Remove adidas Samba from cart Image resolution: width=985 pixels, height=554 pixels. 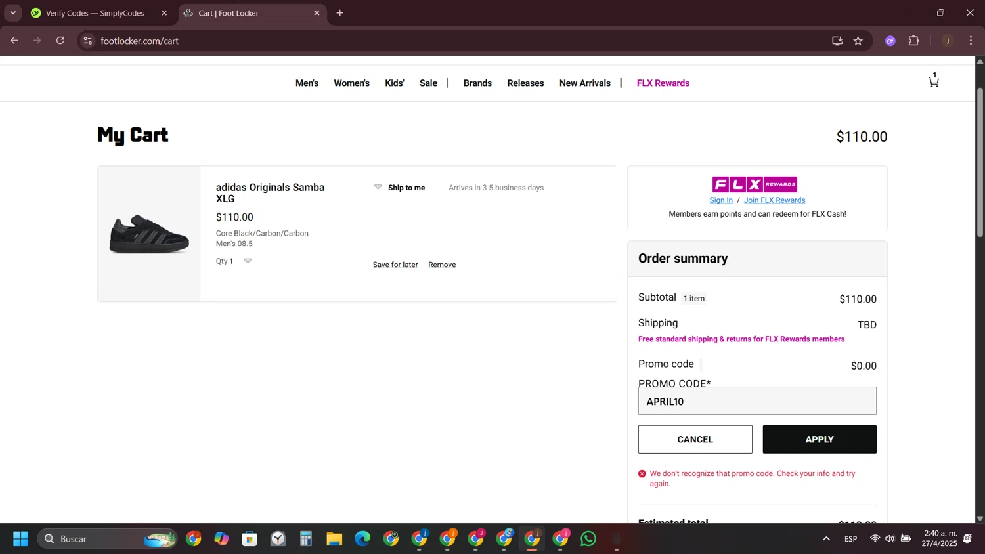tap(442, 265)
